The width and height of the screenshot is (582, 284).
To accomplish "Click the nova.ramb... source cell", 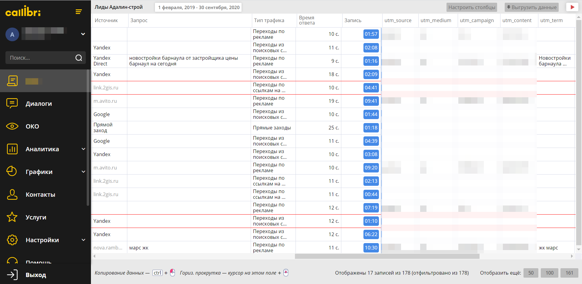I will [109, 248].
